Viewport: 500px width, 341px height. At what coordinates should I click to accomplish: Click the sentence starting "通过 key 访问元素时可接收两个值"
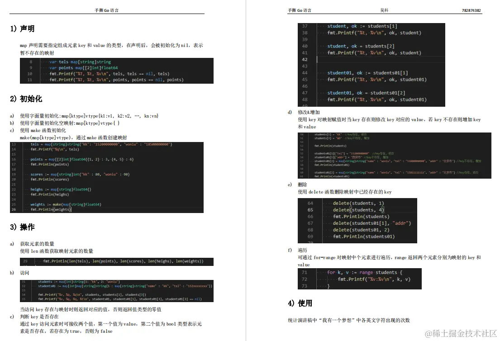pos(111,327)
